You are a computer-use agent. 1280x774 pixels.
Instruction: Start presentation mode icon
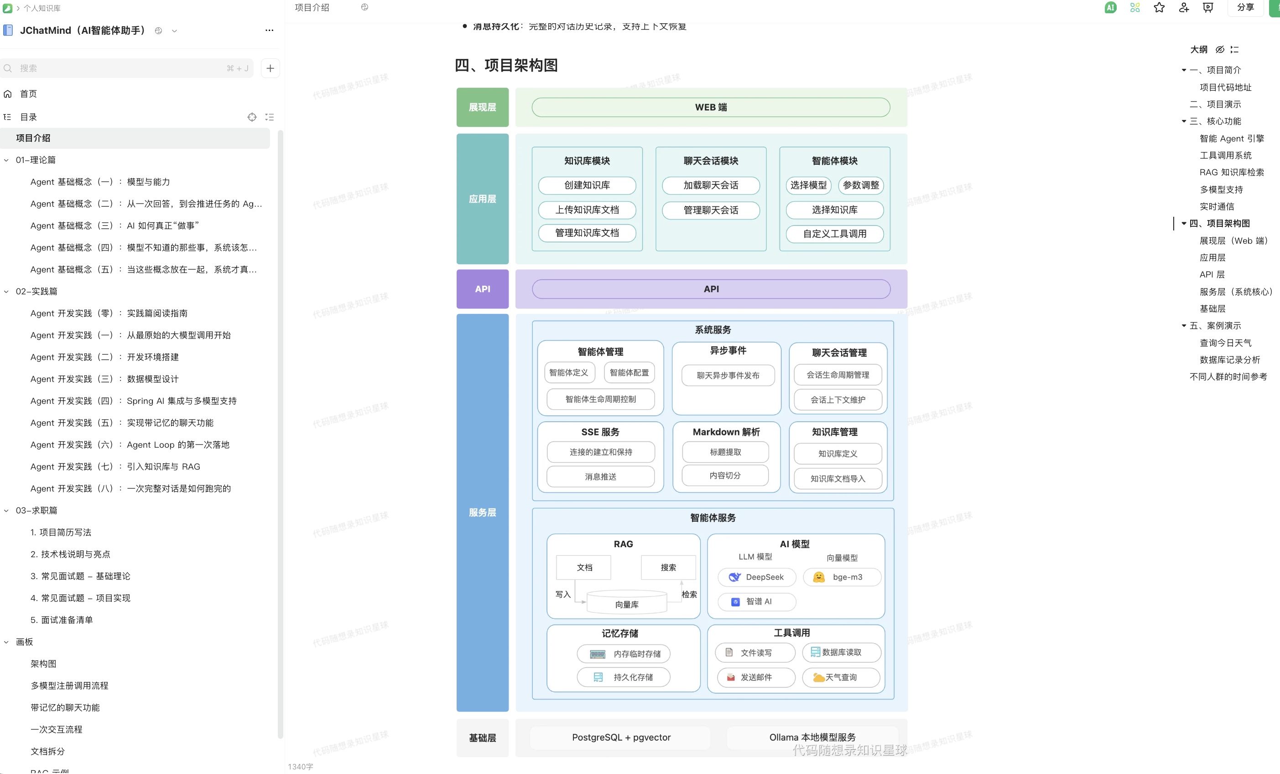[1208, 7]
